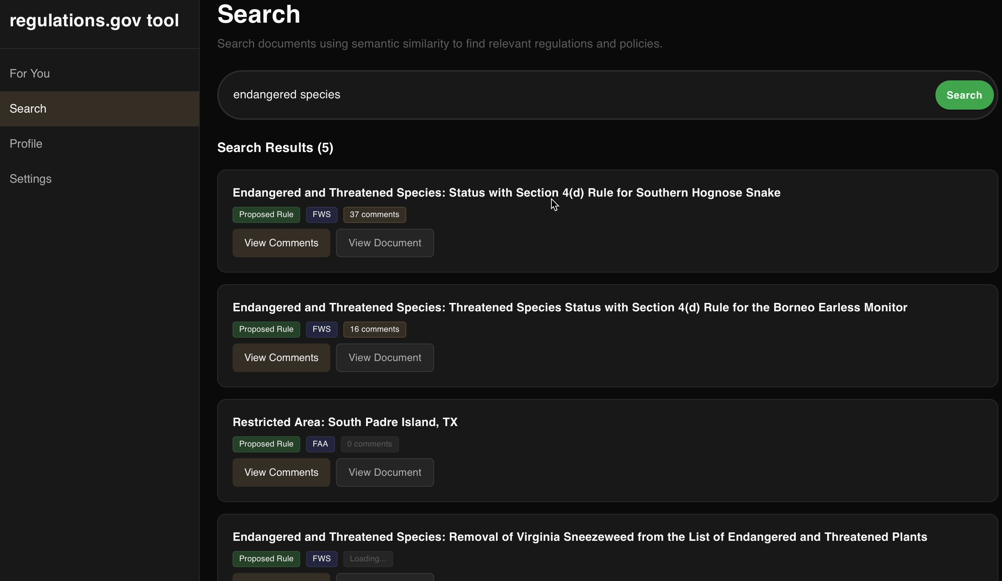View document for the South Padre Island restricted area
This screenshot has width=1002, height=581.
(x=384, y=472)
